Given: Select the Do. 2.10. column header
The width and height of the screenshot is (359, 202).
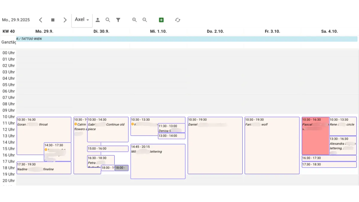Looking at the screenshot, I should coord(215,31).
